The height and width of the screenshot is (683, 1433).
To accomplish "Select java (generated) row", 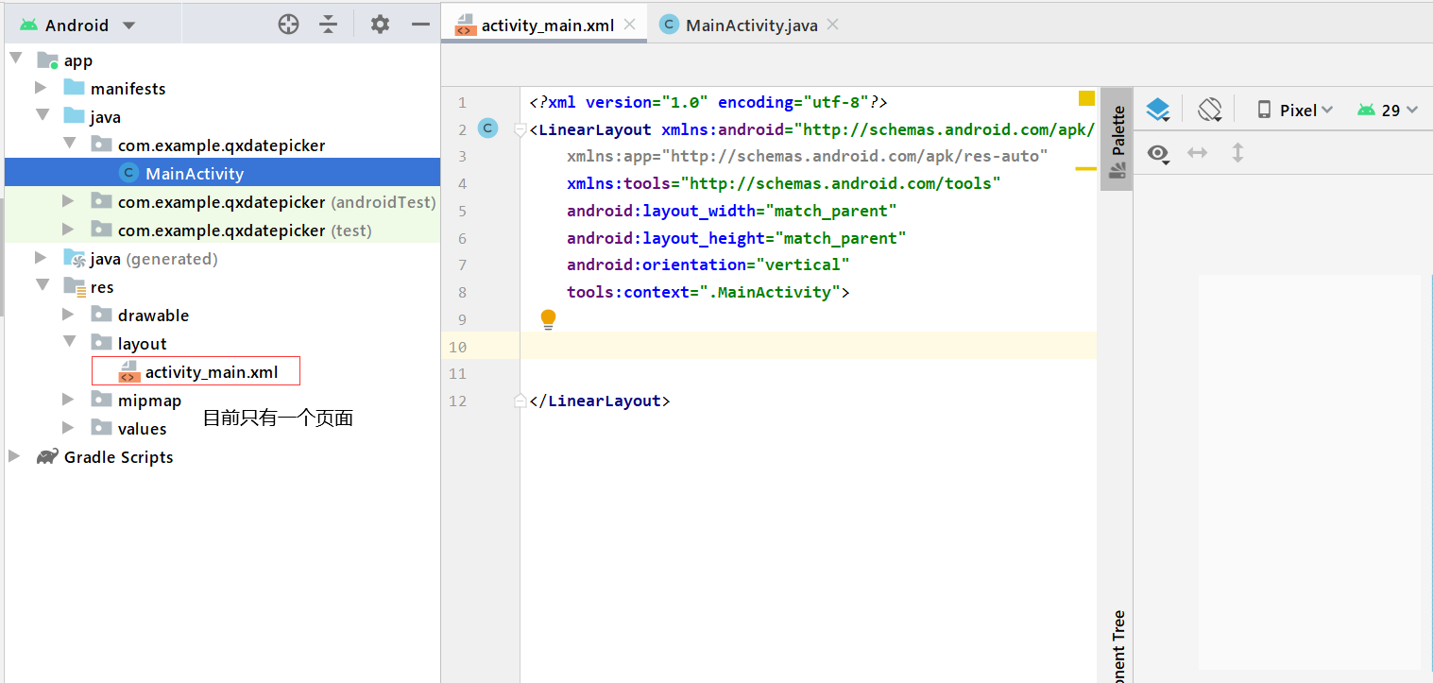I will point(222,258).
